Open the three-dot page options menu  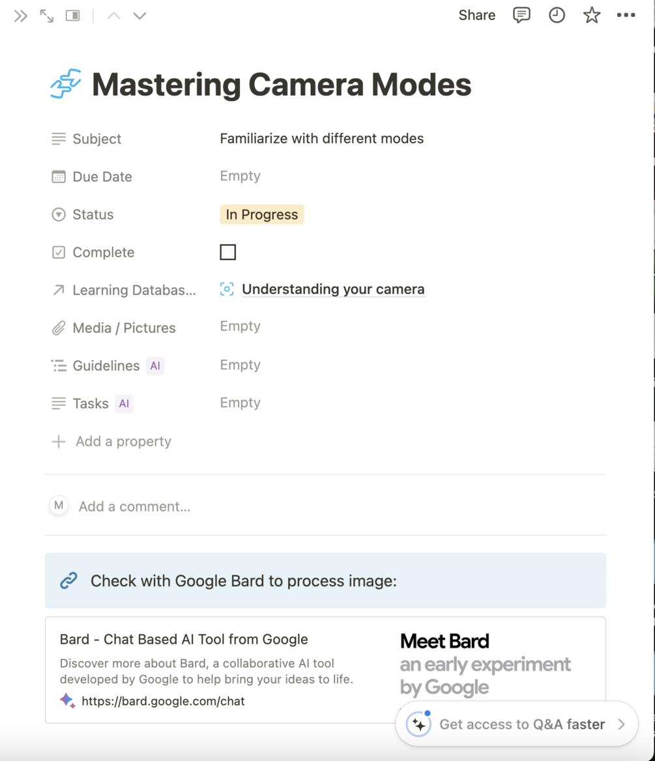[626, 16]
